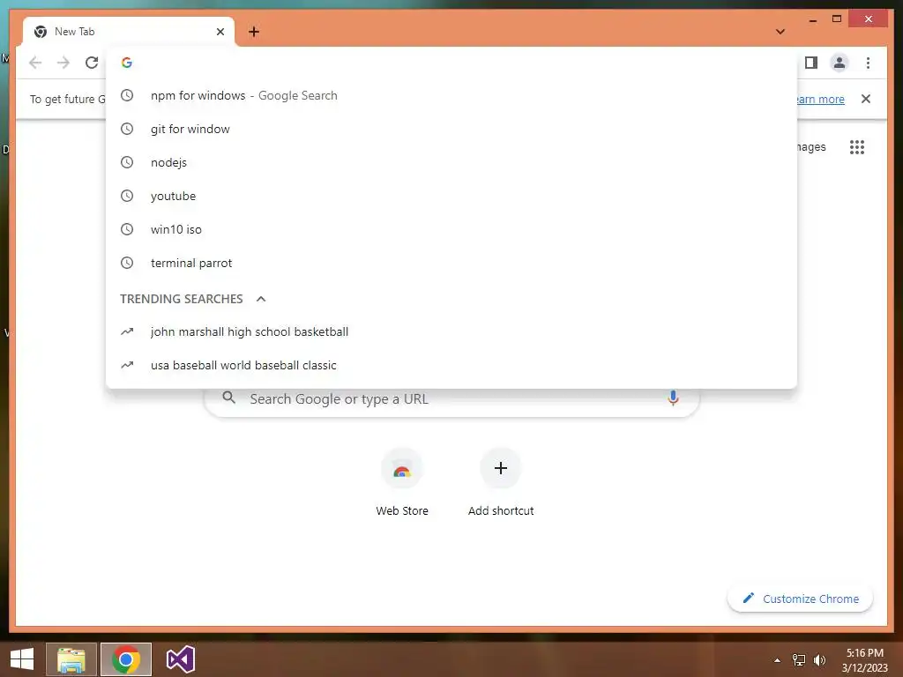
Task: Dismiss the info bar with X
Action: click(866, 99)
